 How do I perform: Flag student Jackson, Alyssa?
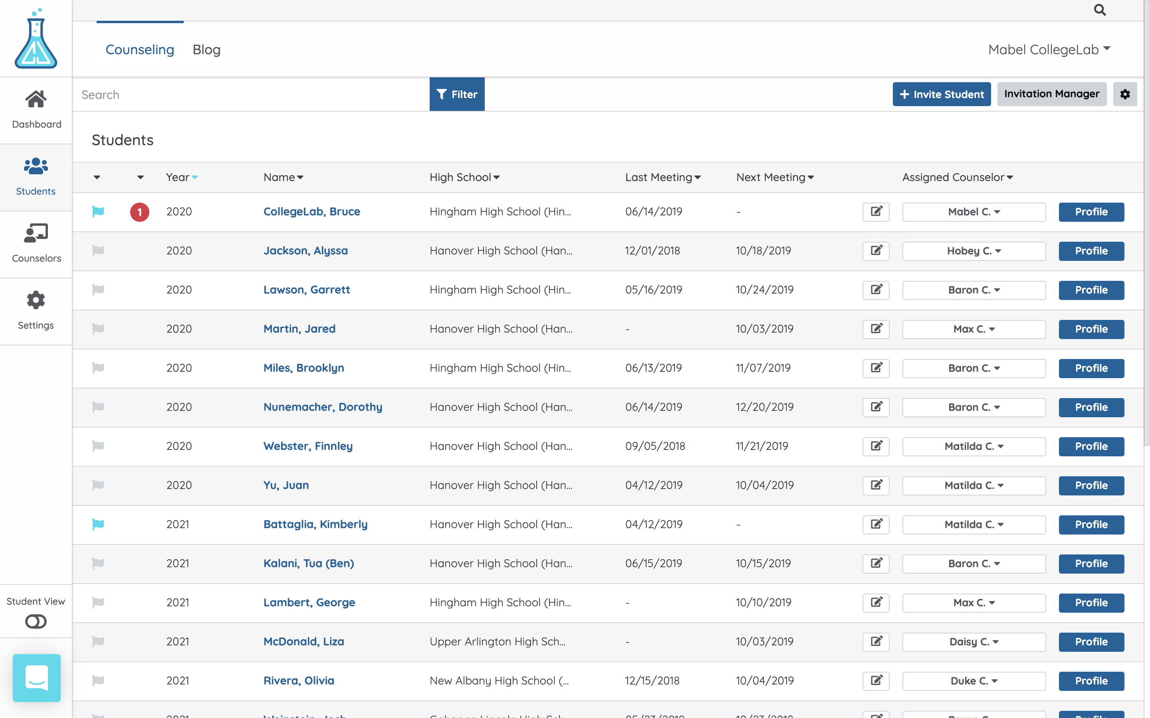coord(98,250)
